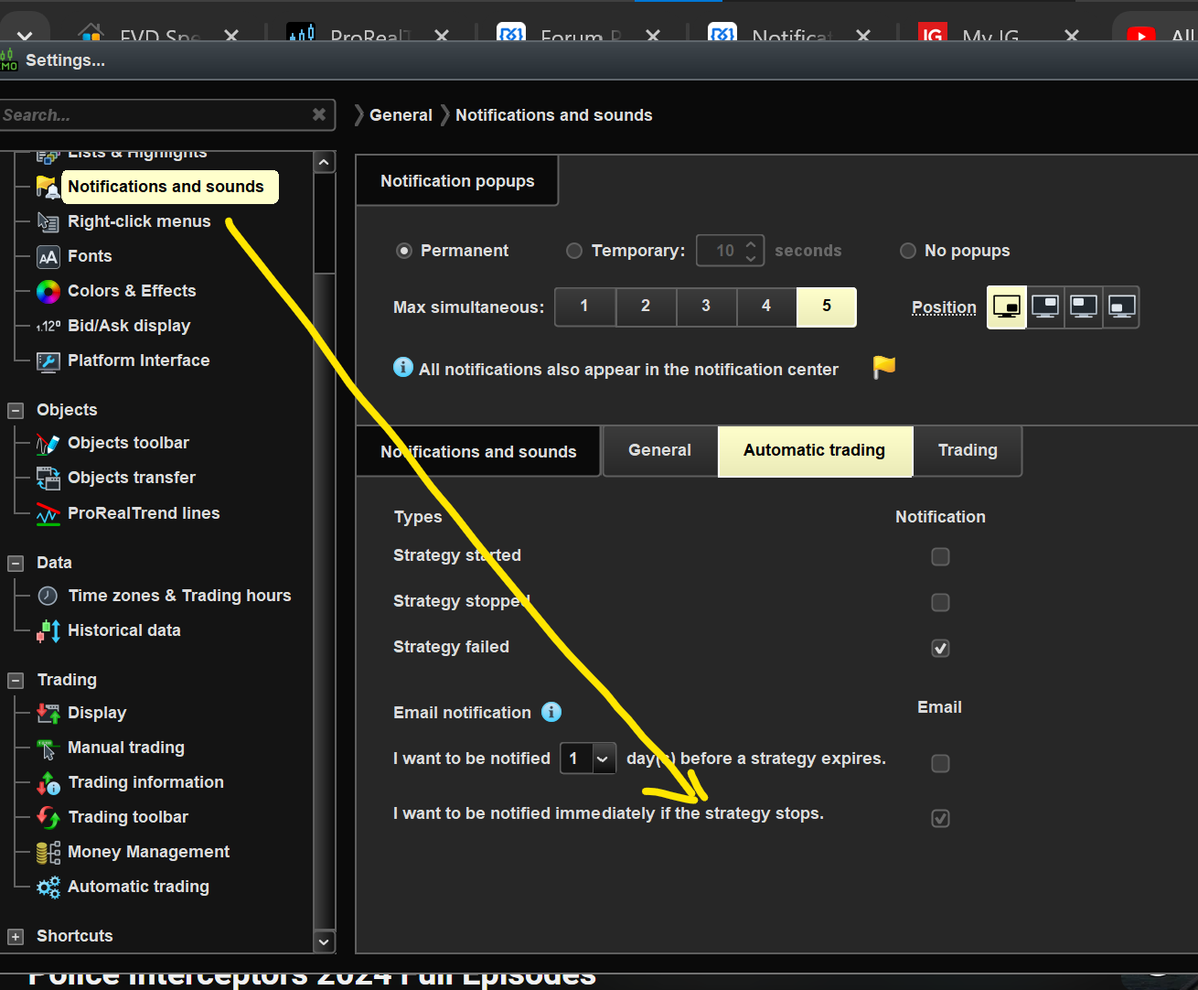
Task: Click the settings tree scrollbar thumb
Action: 324,223
